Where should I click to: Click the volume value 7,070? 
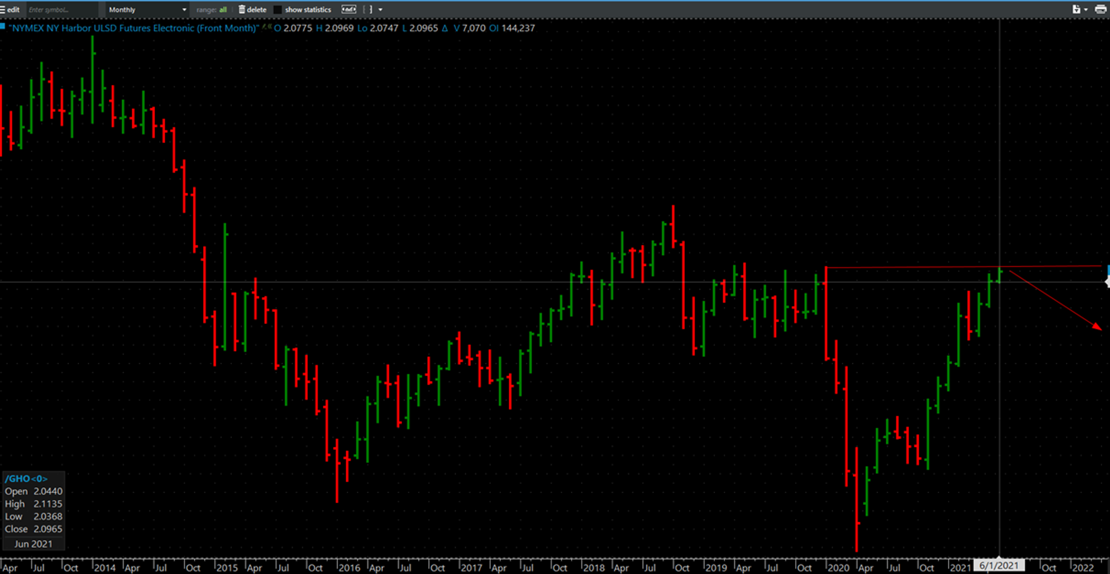point(473,28)
